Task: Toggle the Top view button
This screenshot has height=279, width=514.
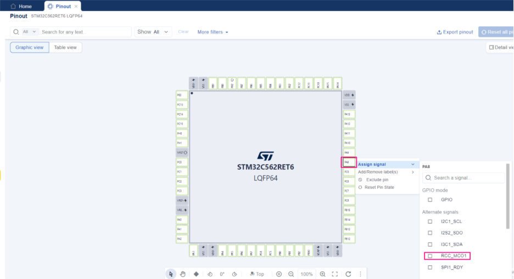Action: [257, 274]
